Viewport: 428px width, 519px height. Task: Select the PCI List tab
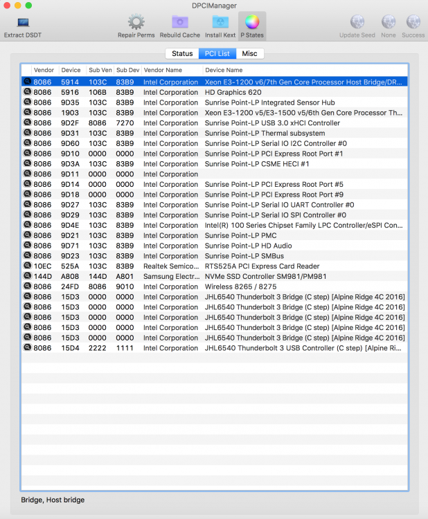[x=217, y=53]
